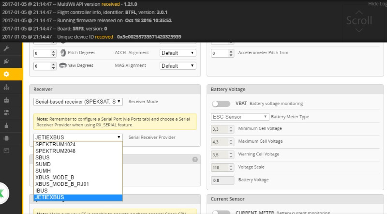Increase the Accelerometer Pitch Trim stepper
387x214 pixels.
tap(231, 51)
